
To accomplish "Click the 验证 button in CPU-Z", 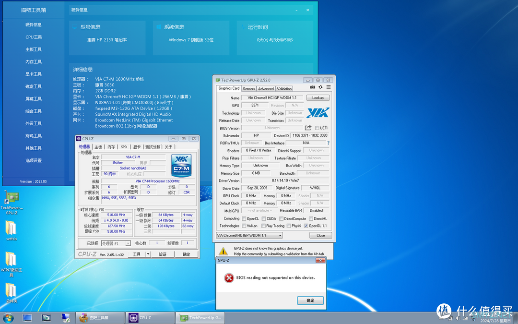I will coord(163,254).
